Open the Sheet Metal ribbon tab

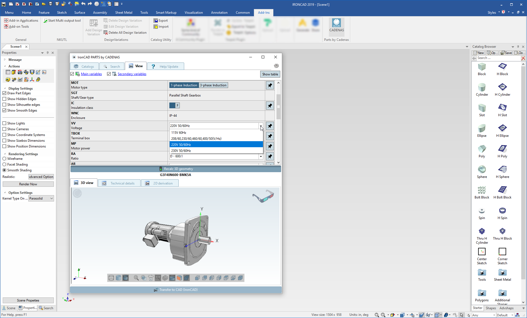(x=124, y=13)
